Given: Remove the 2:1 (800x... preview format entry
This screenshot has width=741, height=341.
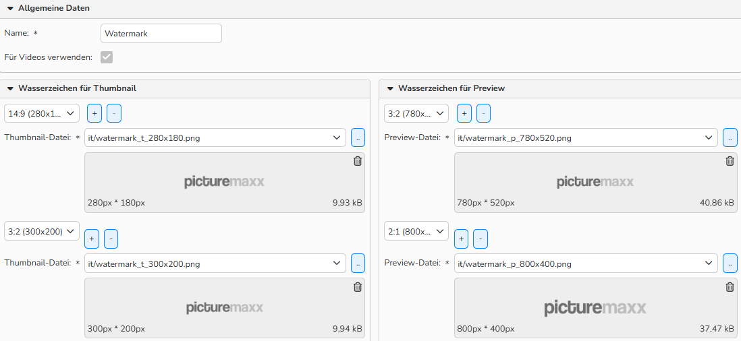Looking at the screenshot, I should tap(480, 239).
